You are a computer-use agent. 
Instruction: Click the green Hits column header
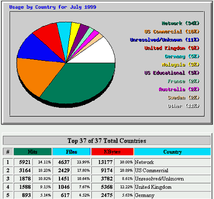coord(33,152)
